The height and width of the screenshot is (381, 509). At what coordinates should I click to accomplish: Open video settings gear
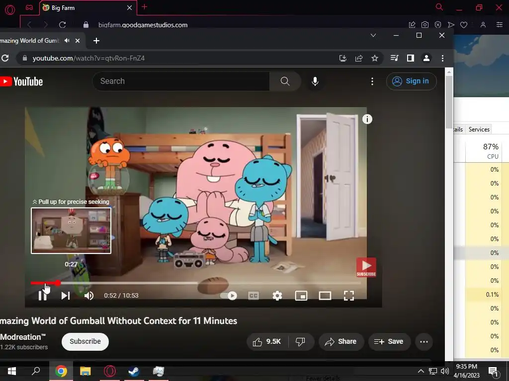277,296
